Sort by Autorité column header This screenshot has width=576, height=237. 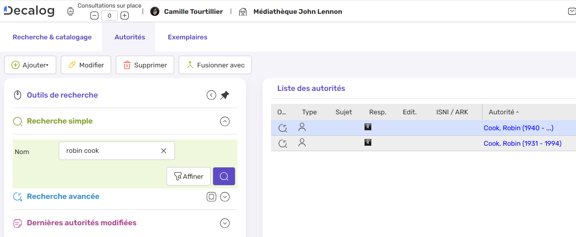pyautogui.click(x=501, y=112)
